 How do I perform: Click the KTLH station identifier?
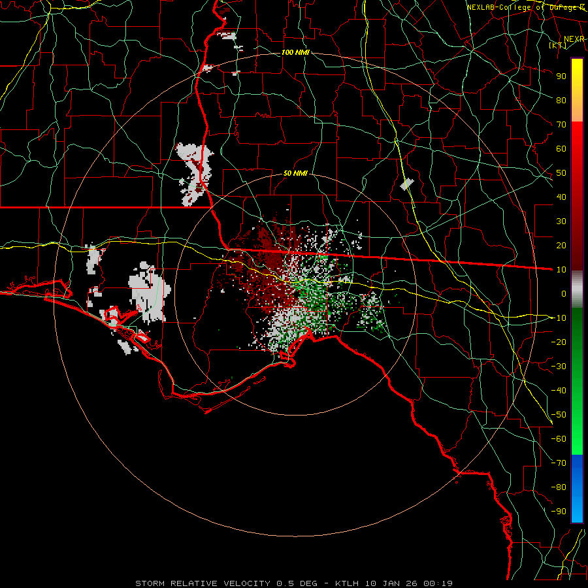[x=348, y=583]
